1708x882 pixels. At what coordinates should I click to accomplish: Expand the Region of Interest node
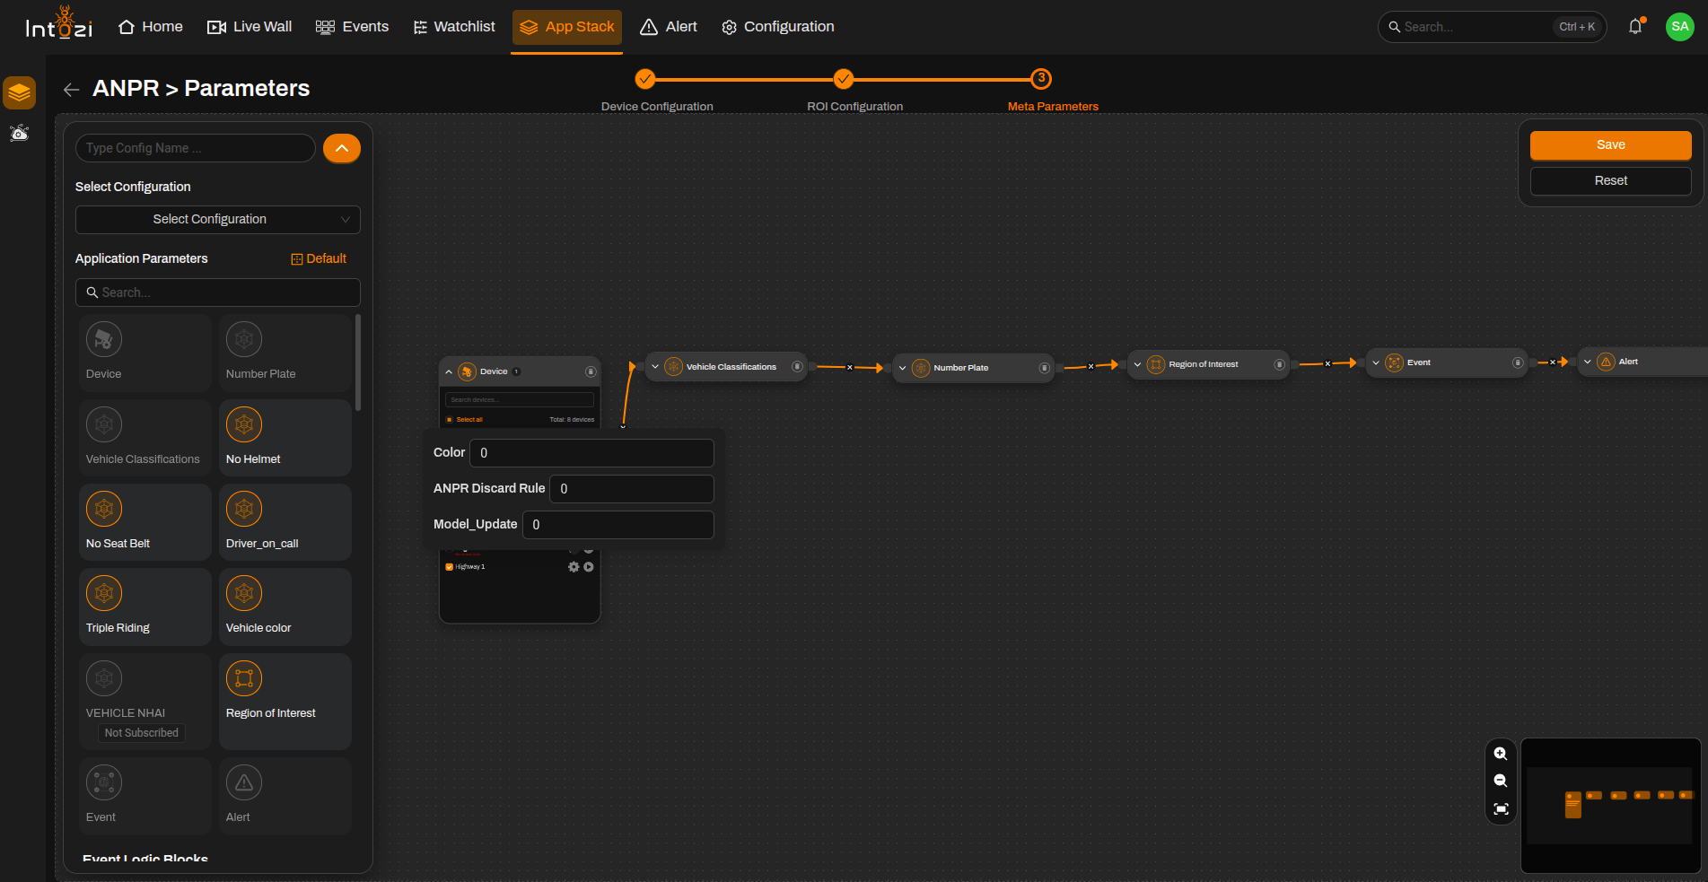pos(1137,364)
